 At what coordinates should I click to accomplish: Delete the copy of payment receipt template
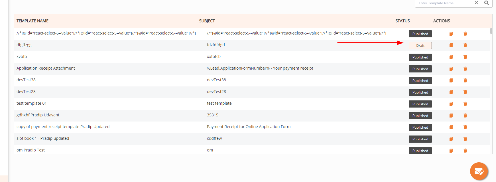(465, 127)
